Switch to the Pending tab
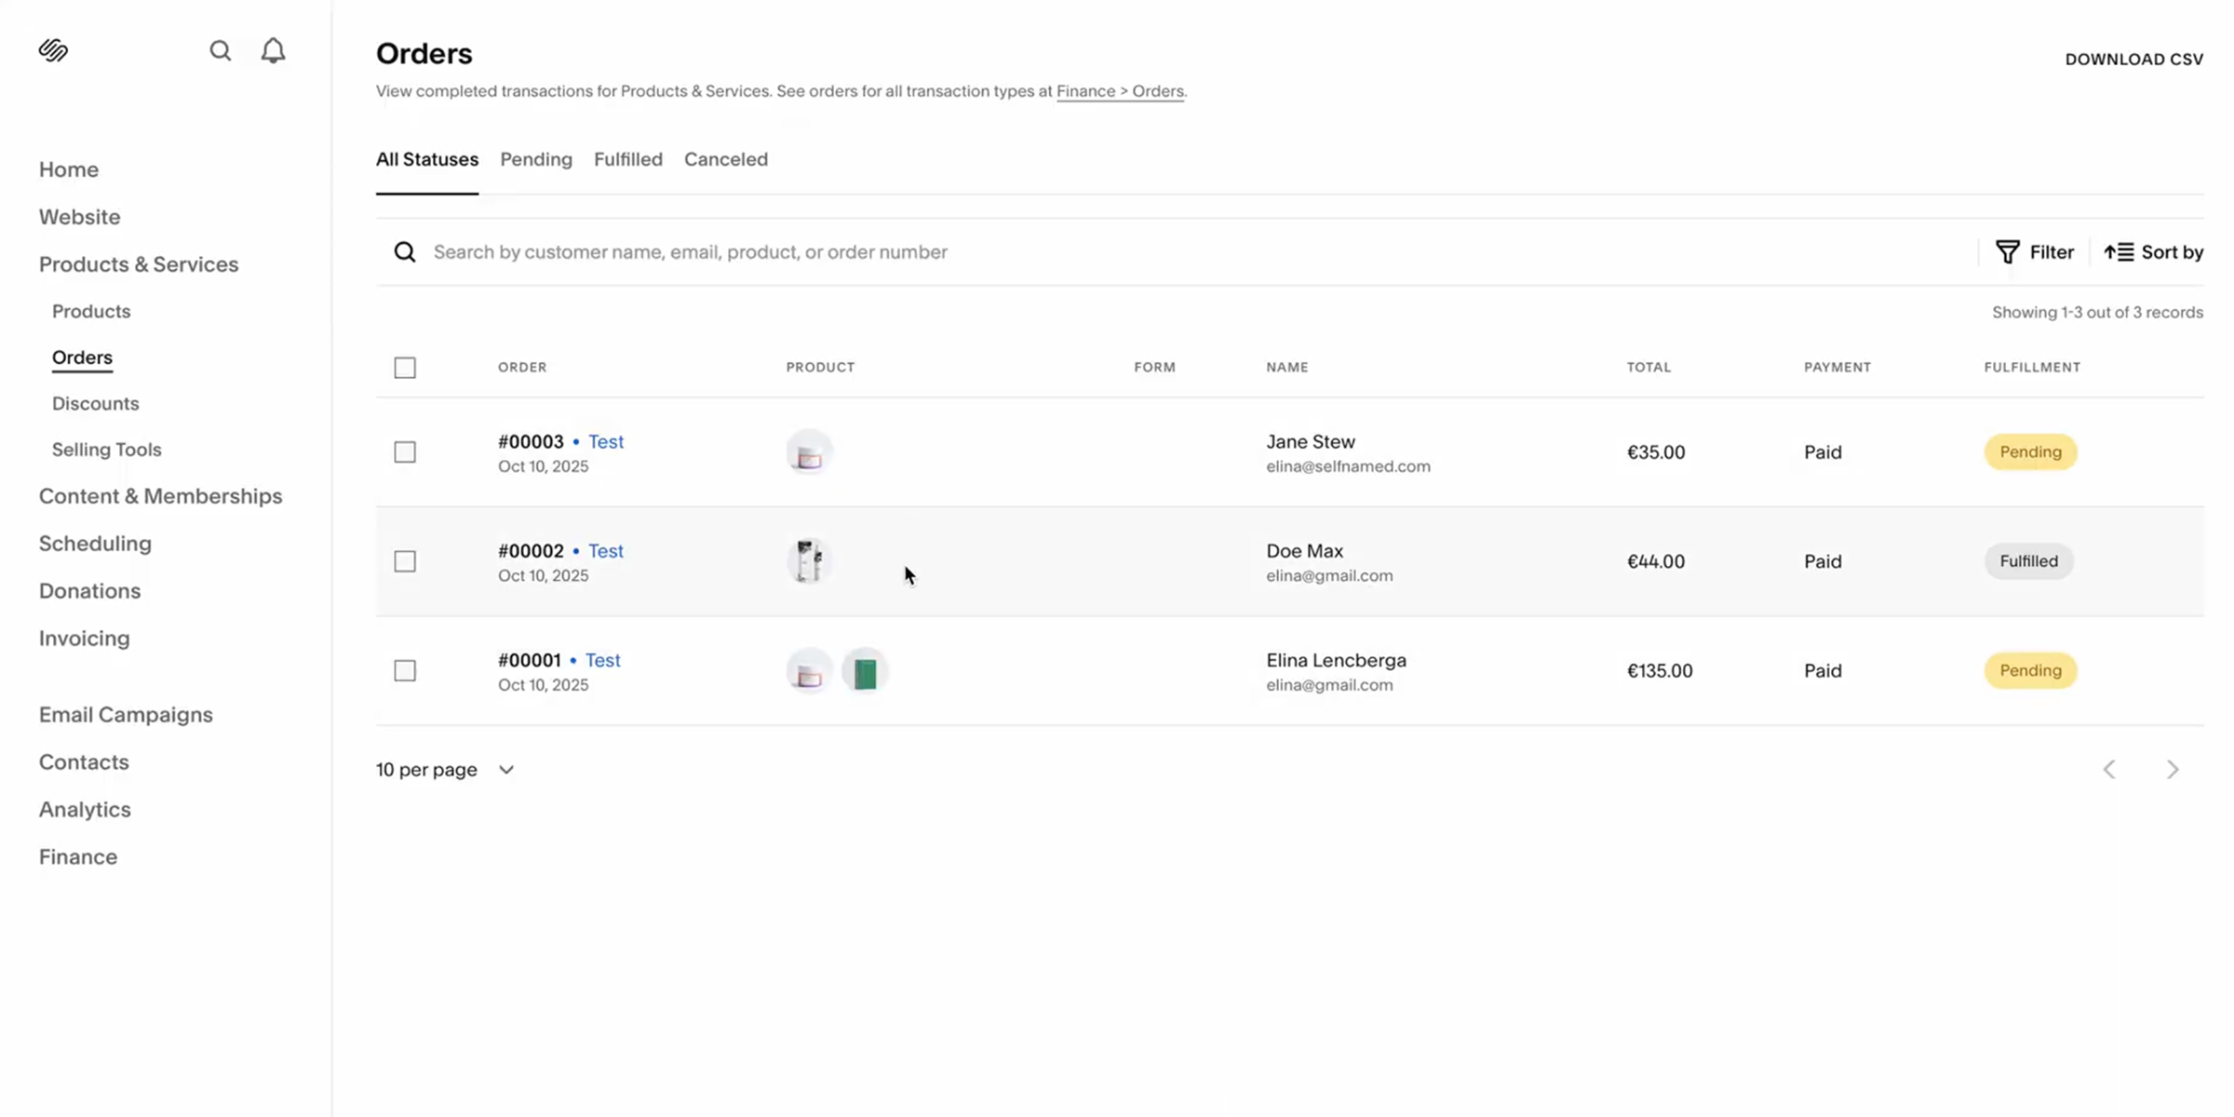Screen dimensions: 2234x1117 click(x=536, y=159)
